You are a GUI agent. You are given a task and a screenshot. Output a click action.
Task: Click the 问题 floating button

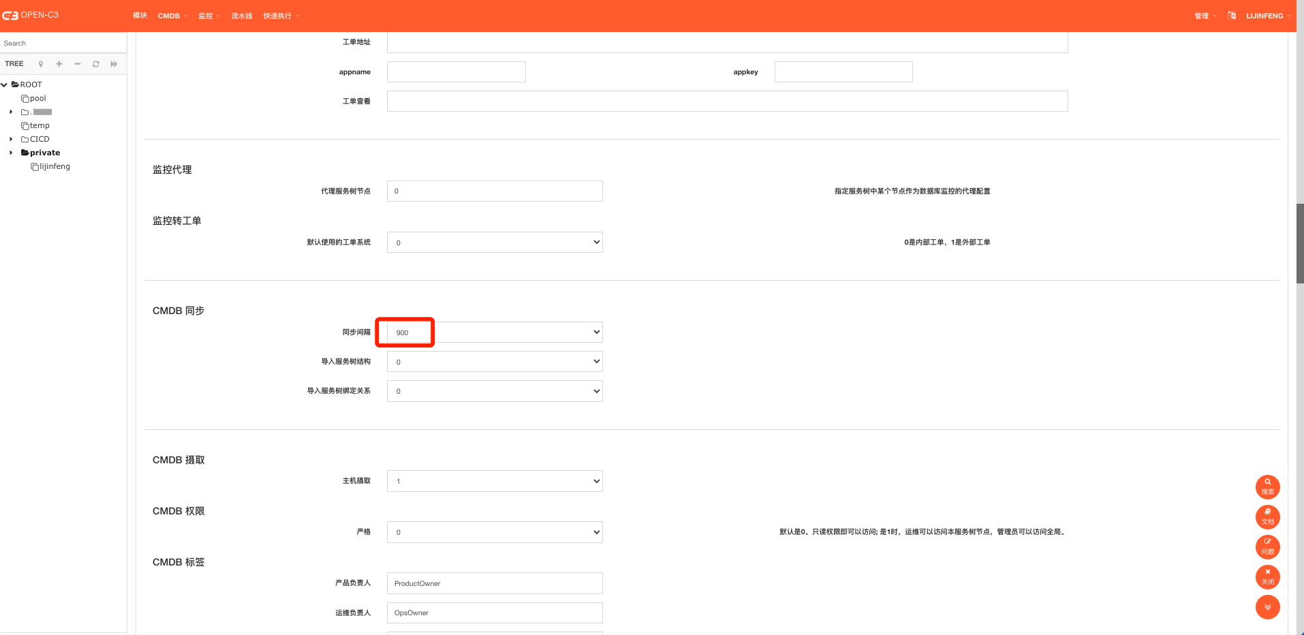[x=1267, y=546]
